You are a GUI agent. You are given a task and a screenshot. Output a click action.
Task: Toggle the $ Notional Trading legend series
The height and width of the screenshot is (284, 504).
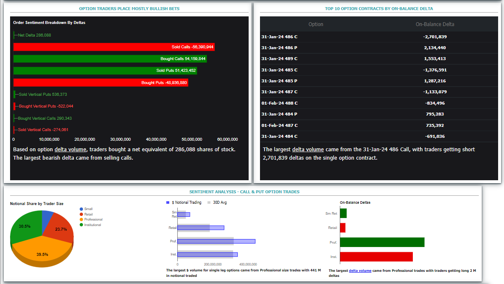[x=184, y=202]
